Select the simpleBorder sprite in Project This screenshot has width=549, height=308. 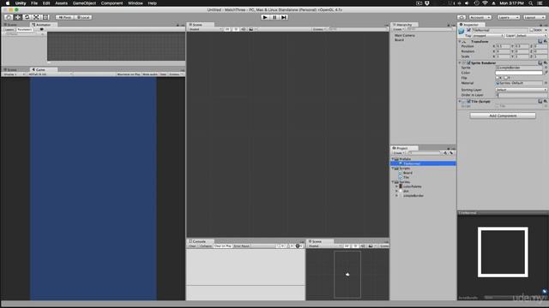tap(413, 196)
